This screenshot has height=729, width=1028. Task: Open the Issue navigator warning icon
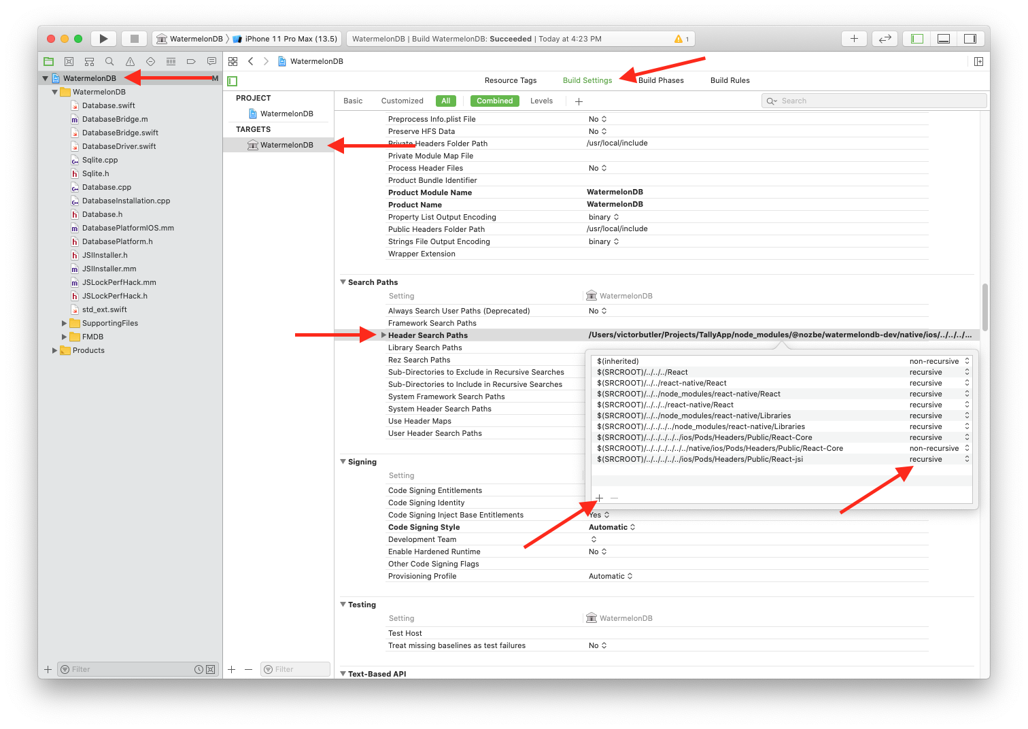(130, 61)
